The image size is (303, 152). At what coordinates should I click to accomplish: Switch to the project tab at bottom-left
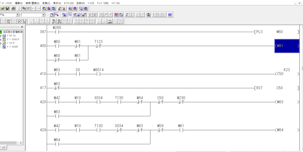pyautogui.click(x=3, y=147)
